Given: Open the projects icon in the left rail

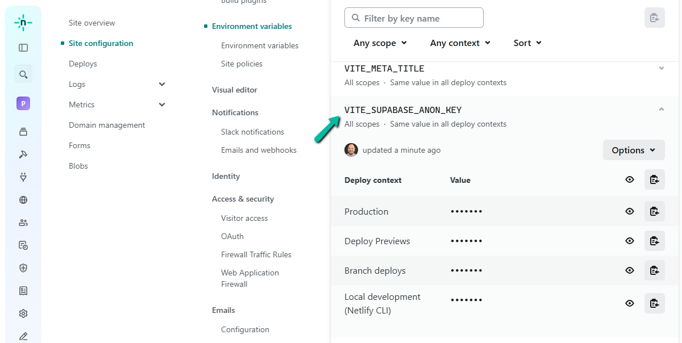Looking at the screenshot, I should pyautogui.click(x=23, y=131).
